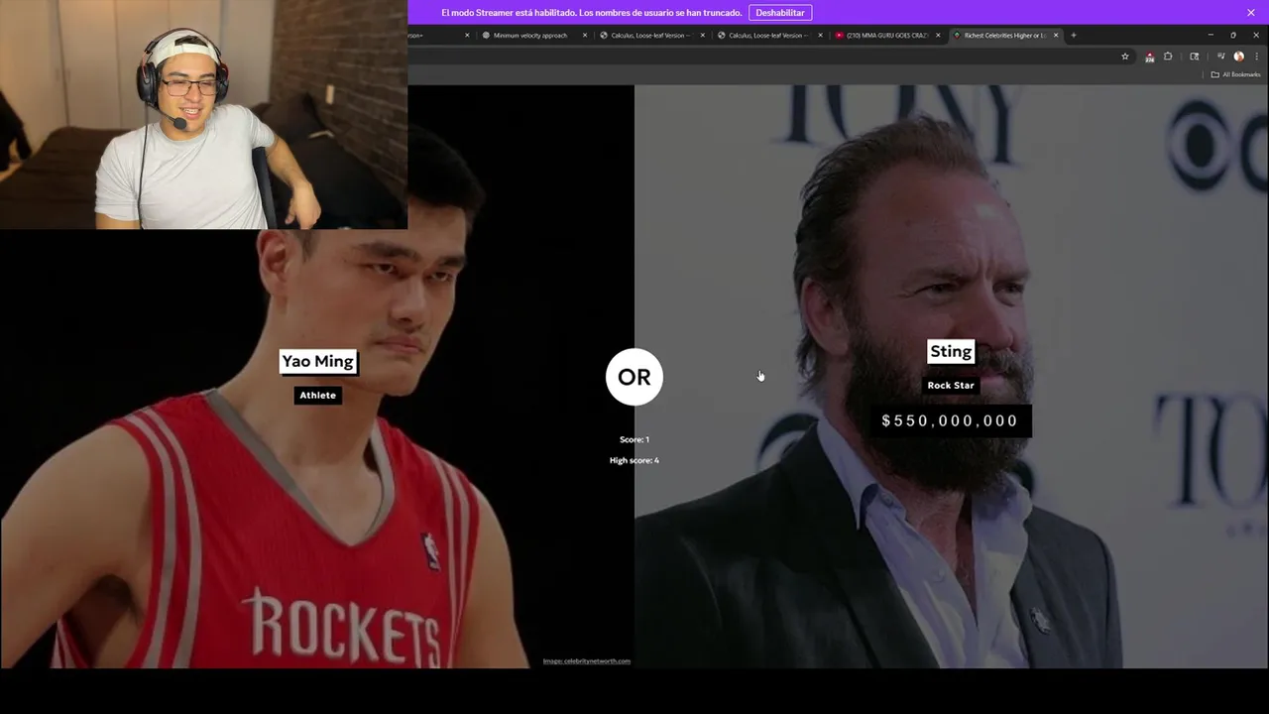Click the Streamer mode enabled message text

click(x=592, y=13)
